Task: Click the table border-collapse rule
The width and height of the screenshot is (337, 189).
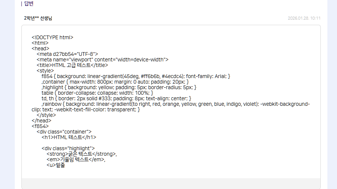Action: coord(97,93)
